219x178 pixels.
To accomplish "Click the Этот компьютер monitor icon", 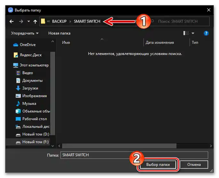I will pos(15,65).
